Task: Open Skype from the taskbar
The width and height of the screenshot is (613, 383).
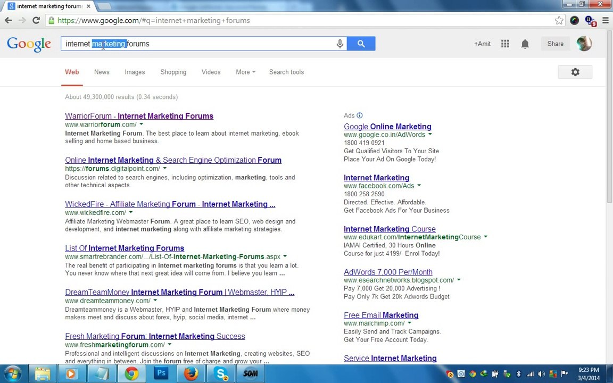Action: click(221, 373)
